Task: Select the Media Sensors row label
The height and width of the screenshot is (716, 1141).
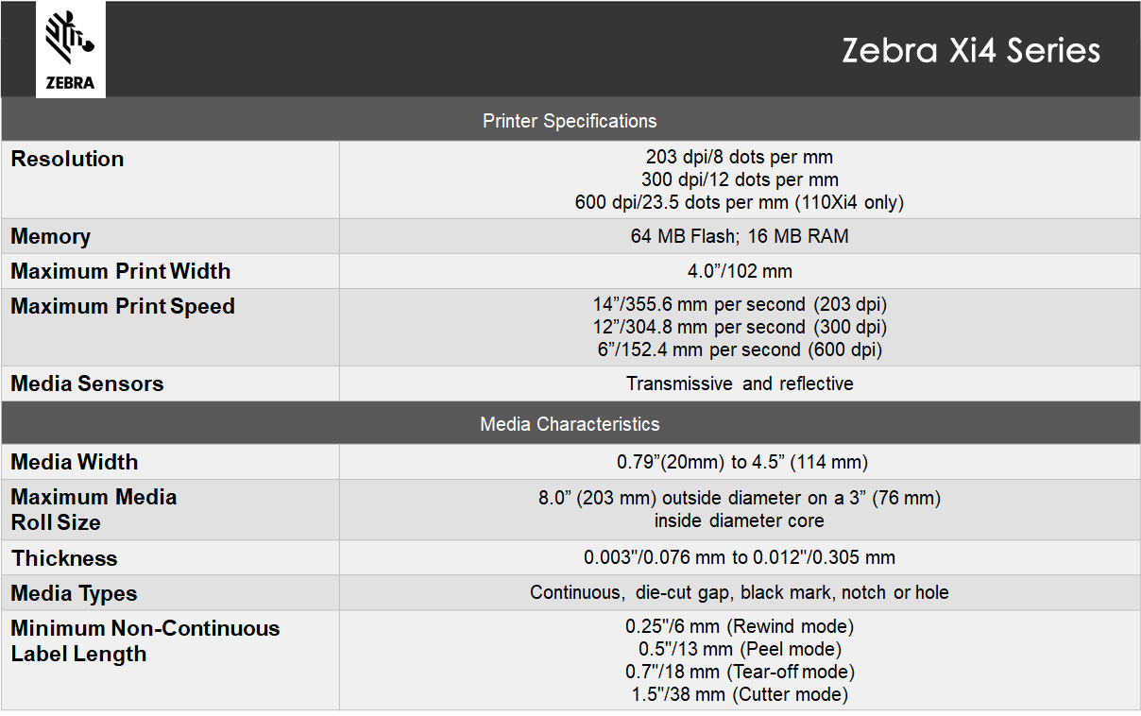Action: [x=87, y=384]
